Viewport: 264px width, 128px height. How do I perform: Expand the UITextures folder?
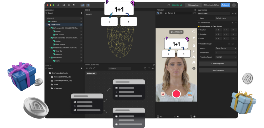(50, 88)
